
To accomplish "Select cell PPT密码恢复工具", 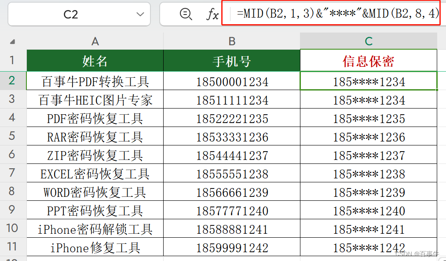I will (95, 210).
